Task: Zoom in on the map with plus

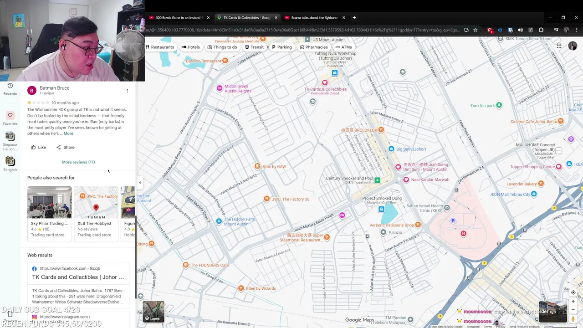Action: (x=573, y=302)
